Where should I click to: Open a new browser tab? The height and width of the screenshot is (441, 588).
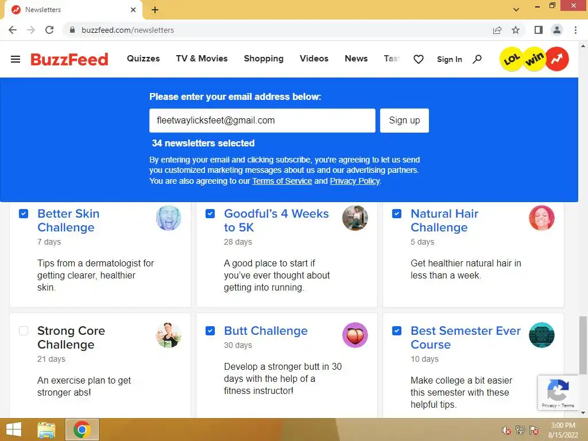pos(155,10)
